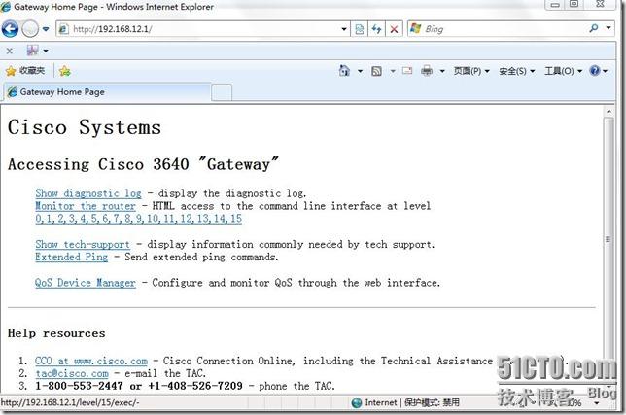Open the recent pages dropdown arrow
Screen dimensions: 626x415
pyautogui.click(x=46, y=29)
